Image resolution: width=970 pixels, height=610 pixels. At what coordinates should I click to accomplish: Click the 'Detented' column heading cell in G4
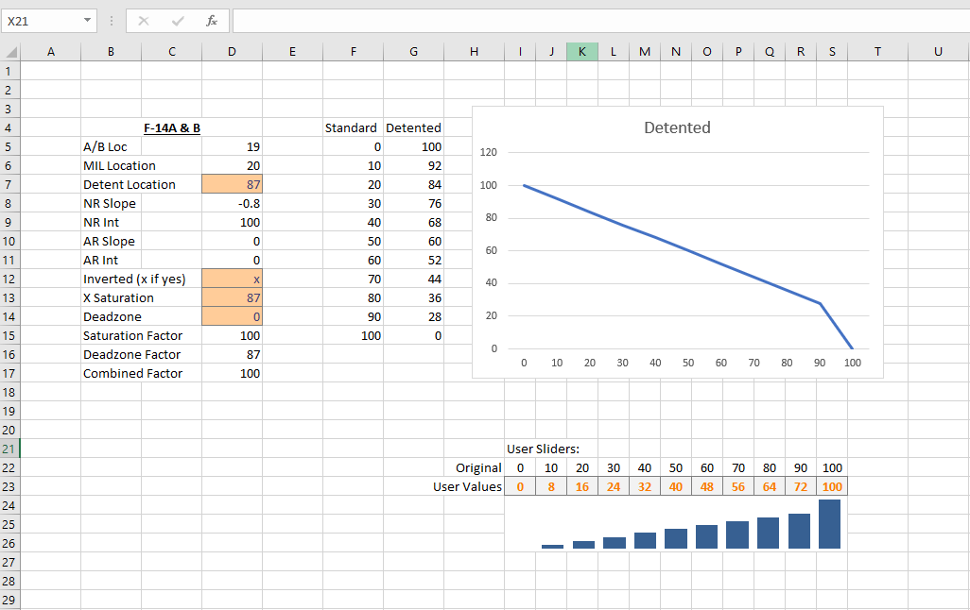413,127
